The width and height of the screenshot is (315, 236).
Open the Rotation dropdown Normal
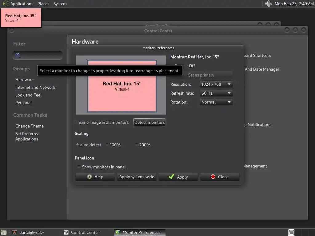tap(216, 102)
